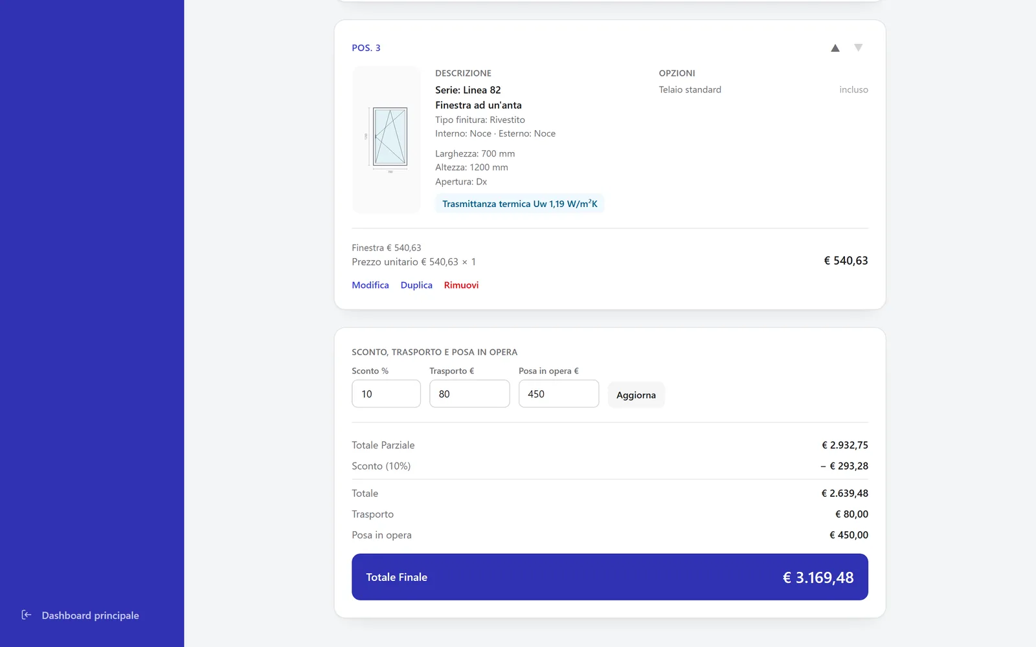Focus the Trasporto € input field
Viewport: 1036px width, 647px height.
click(x=469, y=393)
